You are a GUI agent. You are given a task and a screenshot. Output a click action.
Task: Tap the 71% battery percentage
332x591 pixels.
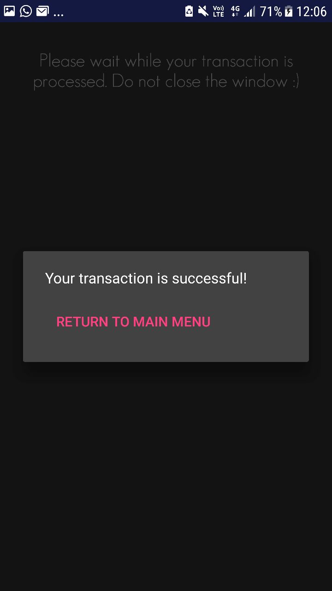(x=271, y=11)
